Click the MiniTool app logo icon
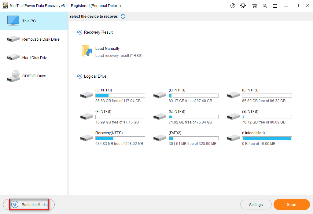This screenshot has height=214, width=313. [5, 6]
